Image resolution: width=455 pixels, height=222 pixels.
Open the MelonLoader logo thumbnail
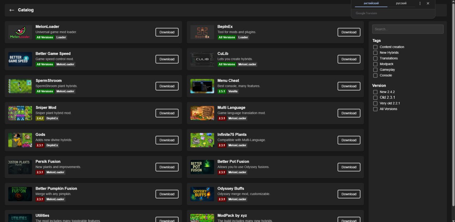pyautogui.click(x=20, y=32)
